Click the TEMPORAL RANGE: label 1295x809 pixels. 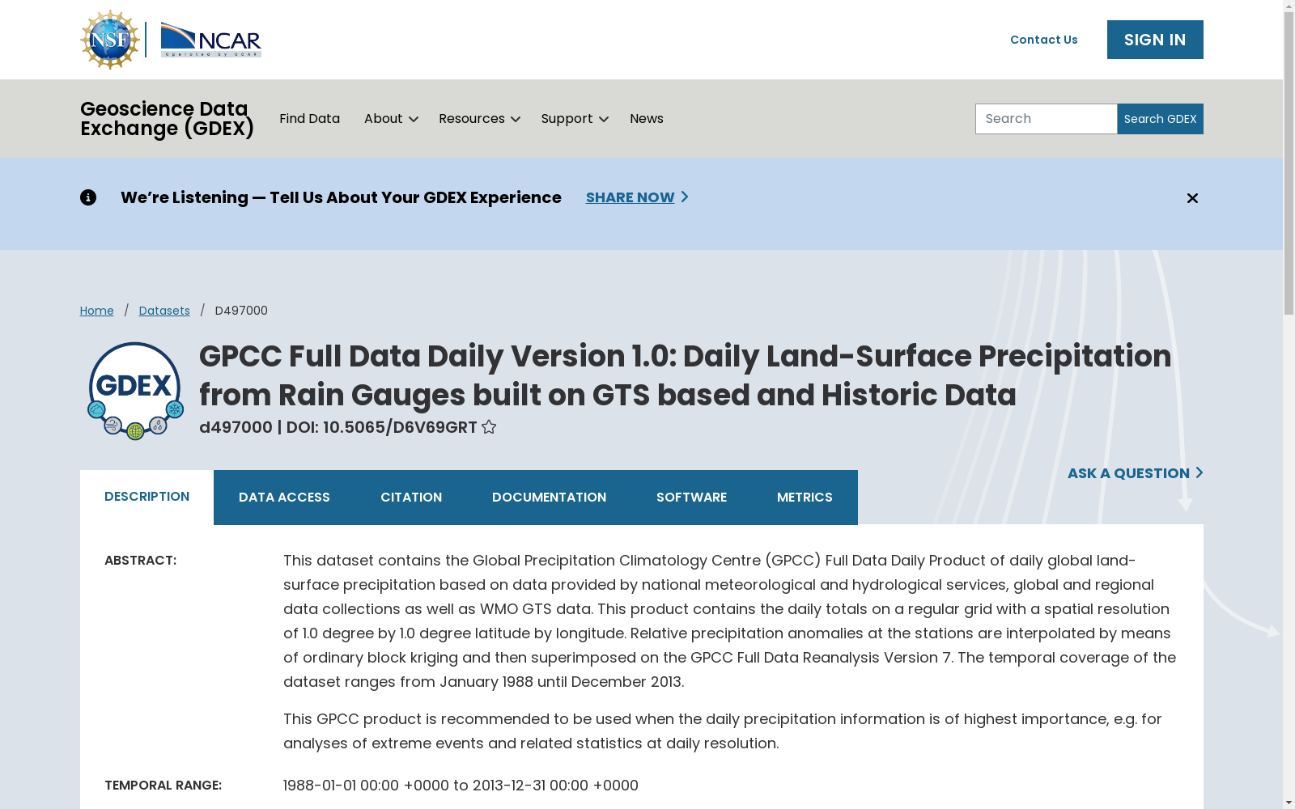pos(163,786)
